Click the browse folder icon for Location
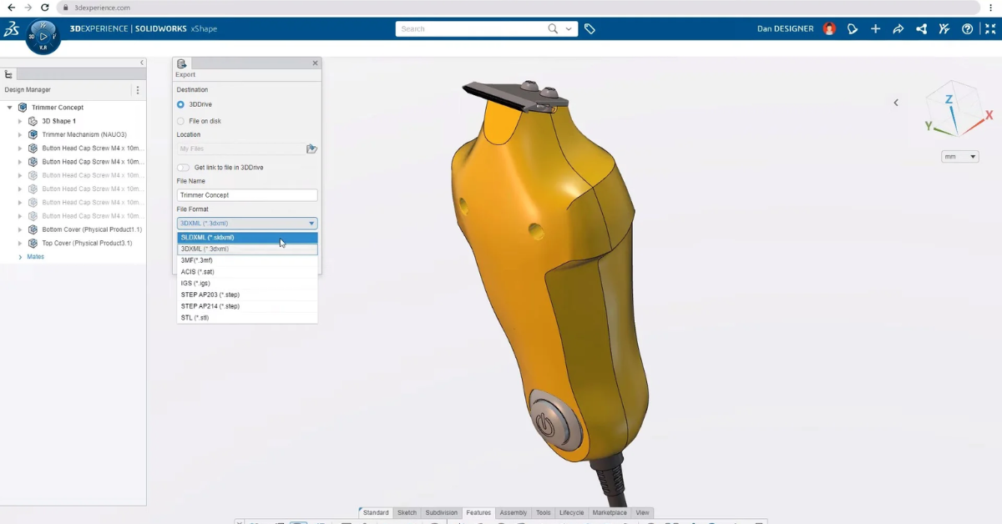 (x=311, y=149)
